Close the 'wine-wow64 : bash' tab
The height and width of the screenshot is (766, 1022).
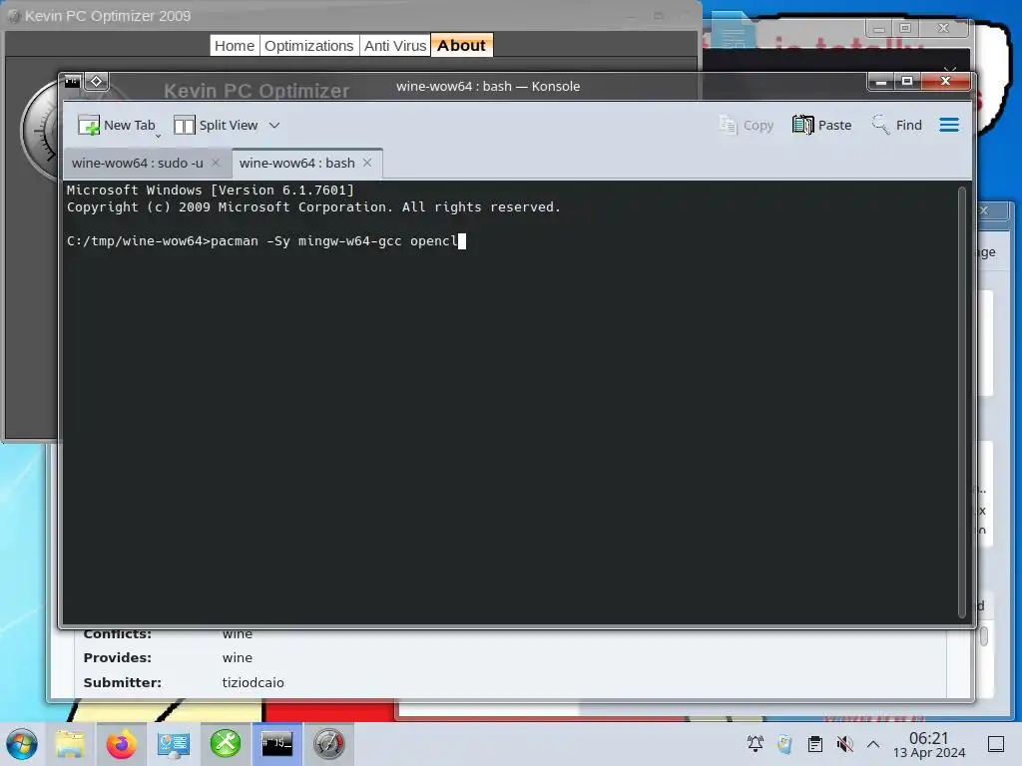(367, 163)
